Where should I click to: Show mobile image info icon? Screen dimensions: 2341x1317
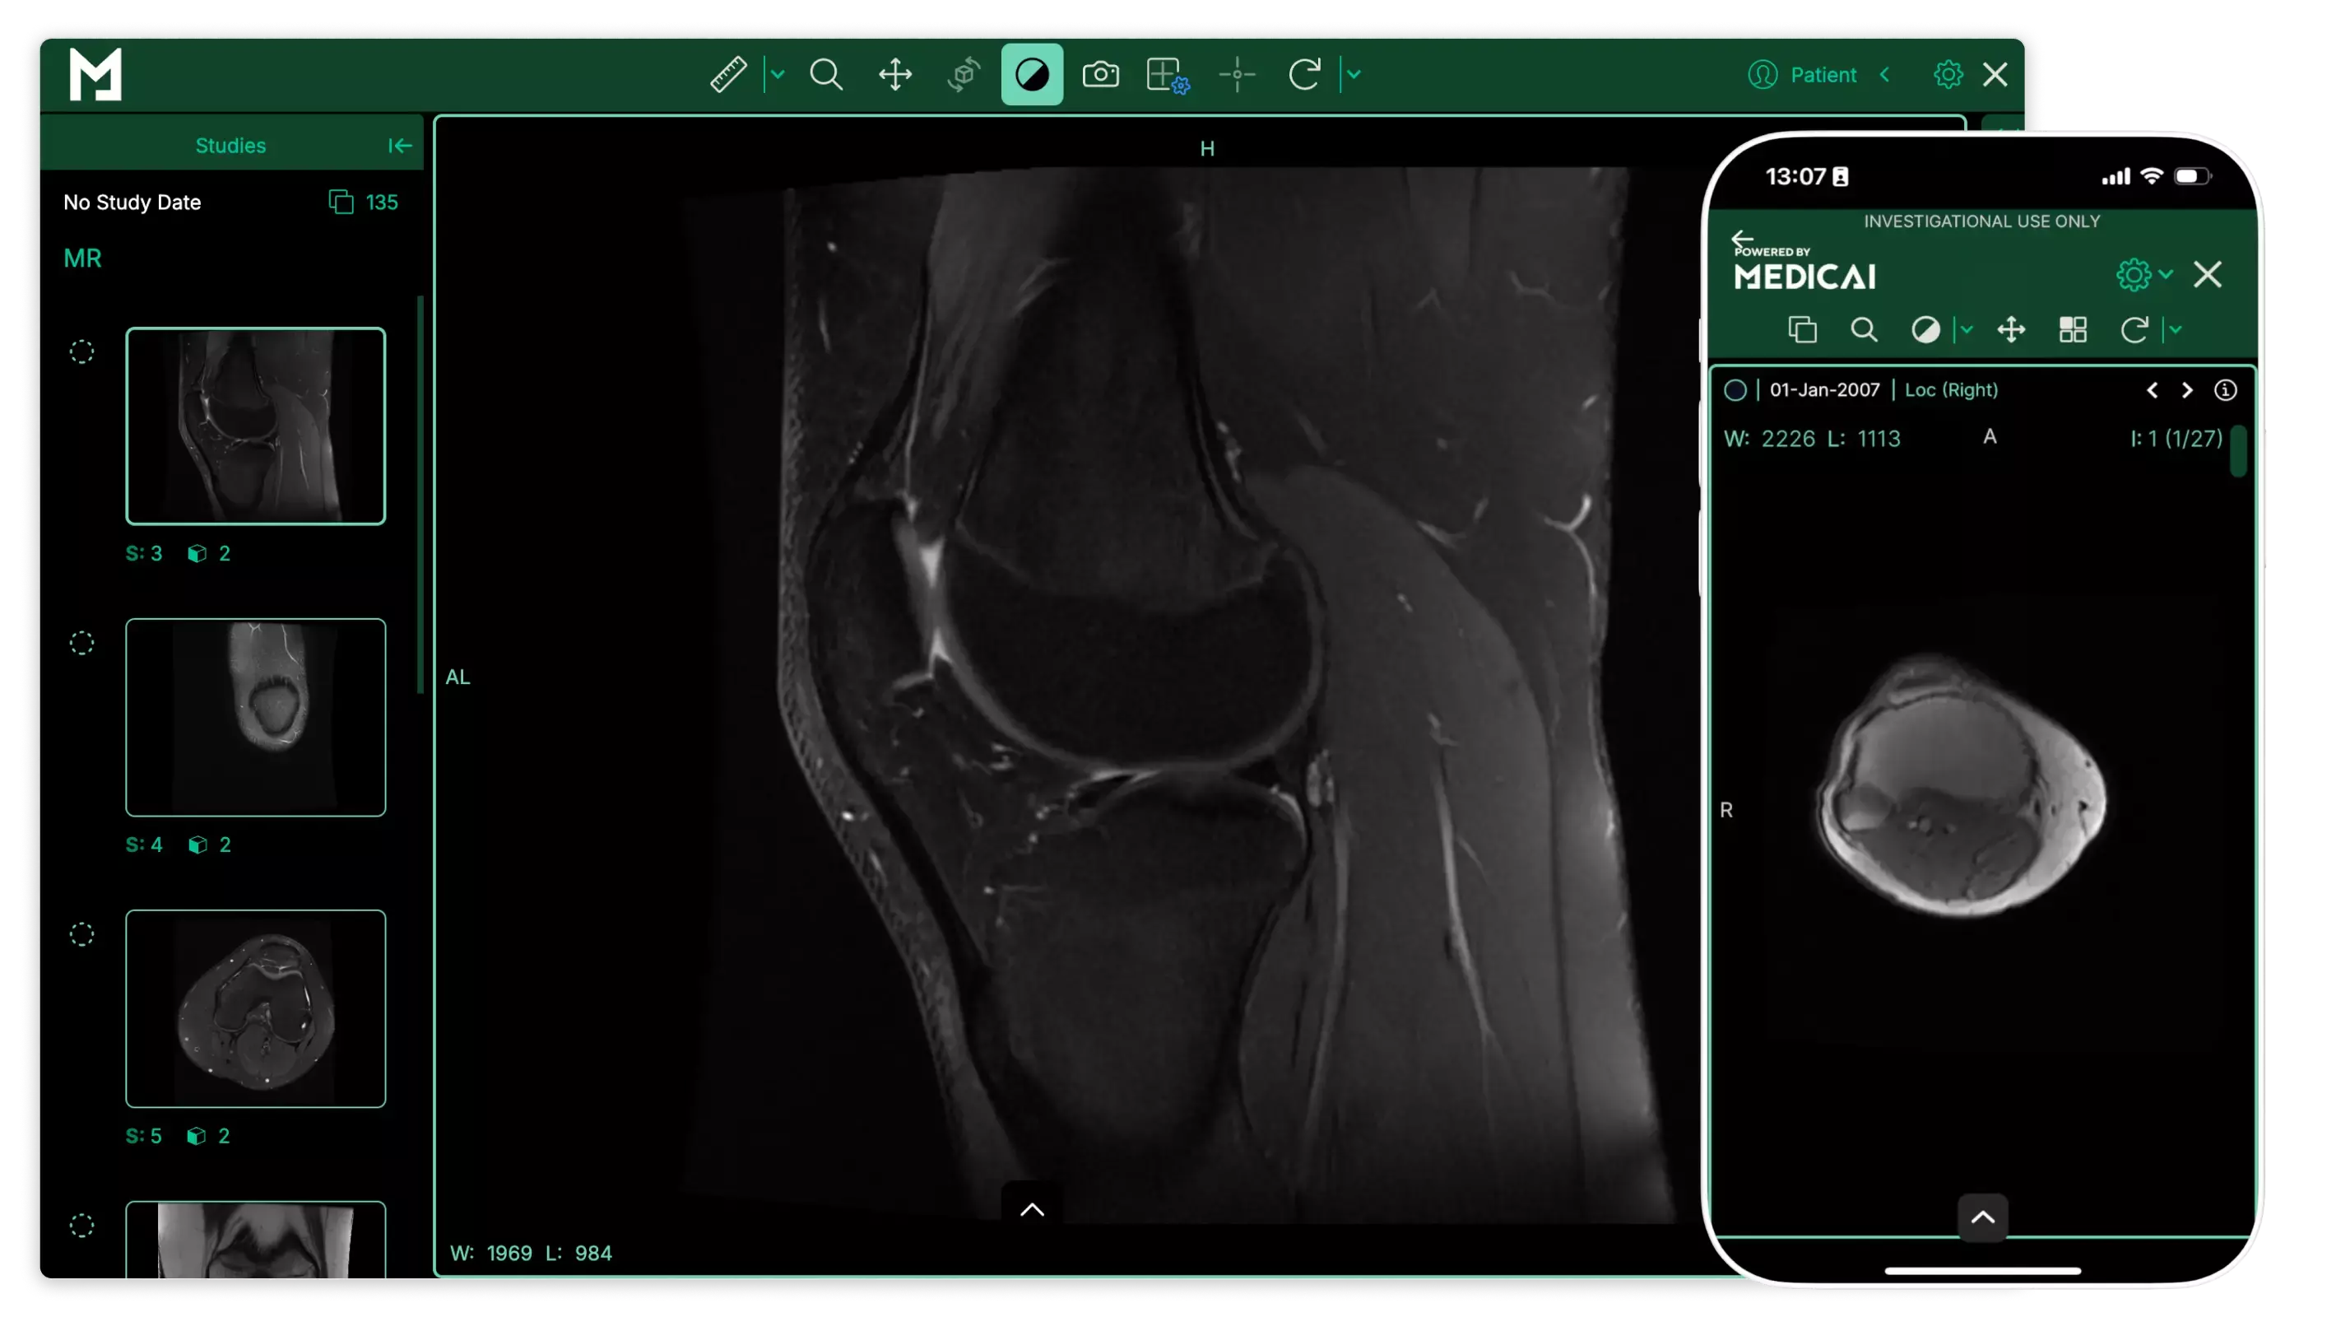(x=2225, y=390)
